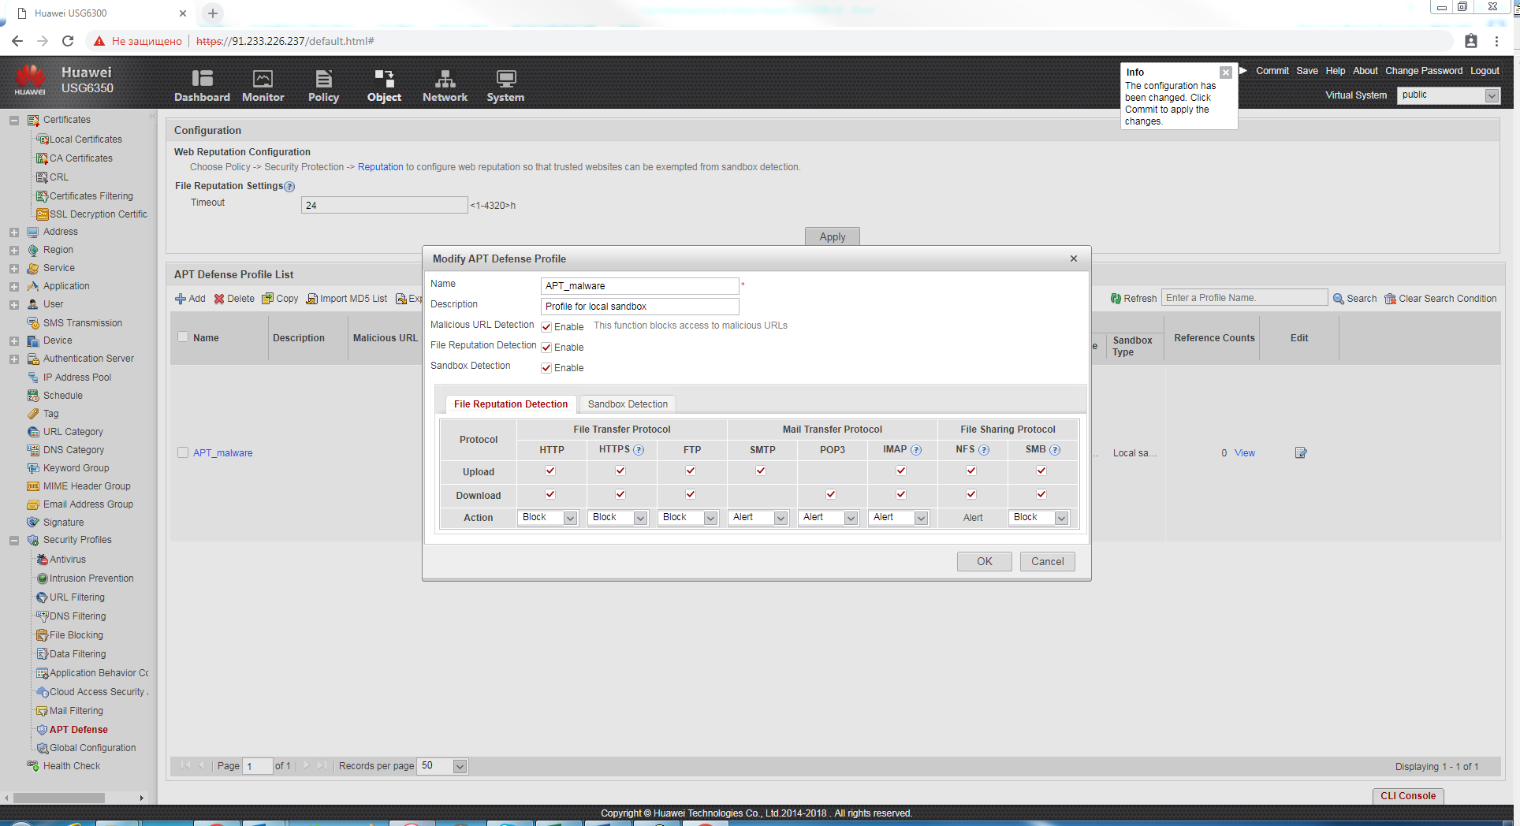Click the View link for APT_malware
The image size is (1520, 826).
point(1245,453)
